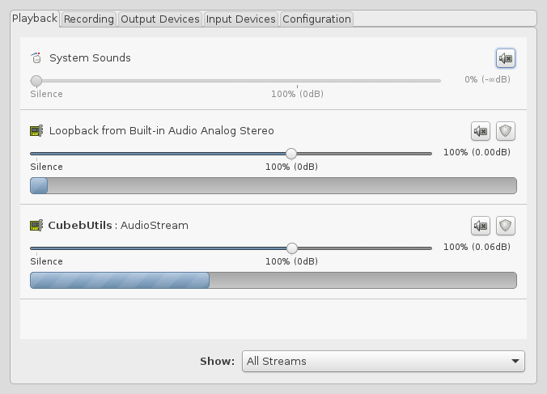The image size is (547, 394).
Task: Click the CubebUtils stream shield lock icon
Action: tap(506, 226)
